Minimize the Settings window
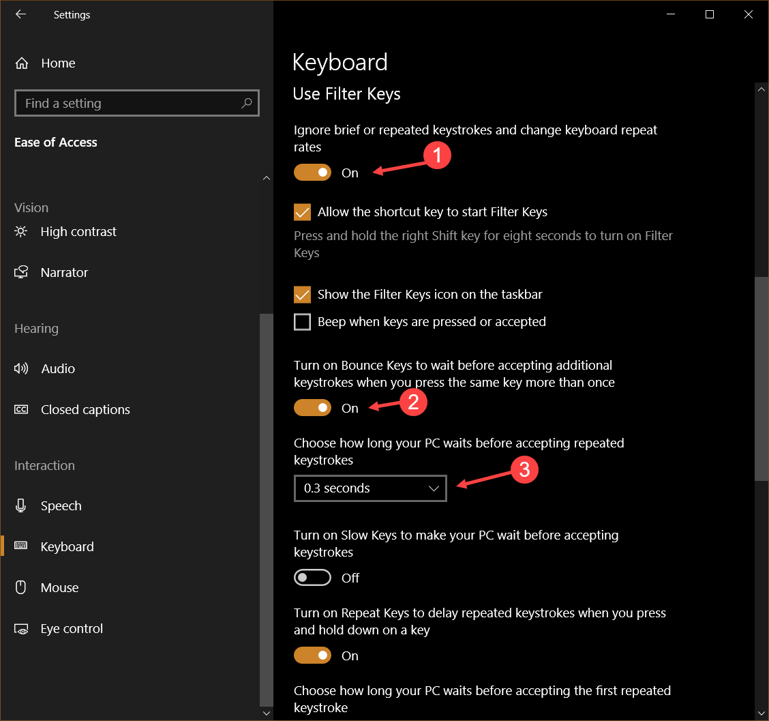769x721 pixels. pos(671,14)
